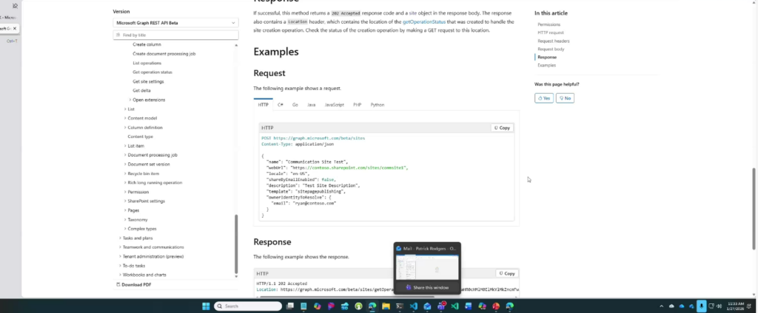The width and height of the screenshot is (758, 313).
Task: Click the highlighted microphone tray icon
Action: point(701,306)
